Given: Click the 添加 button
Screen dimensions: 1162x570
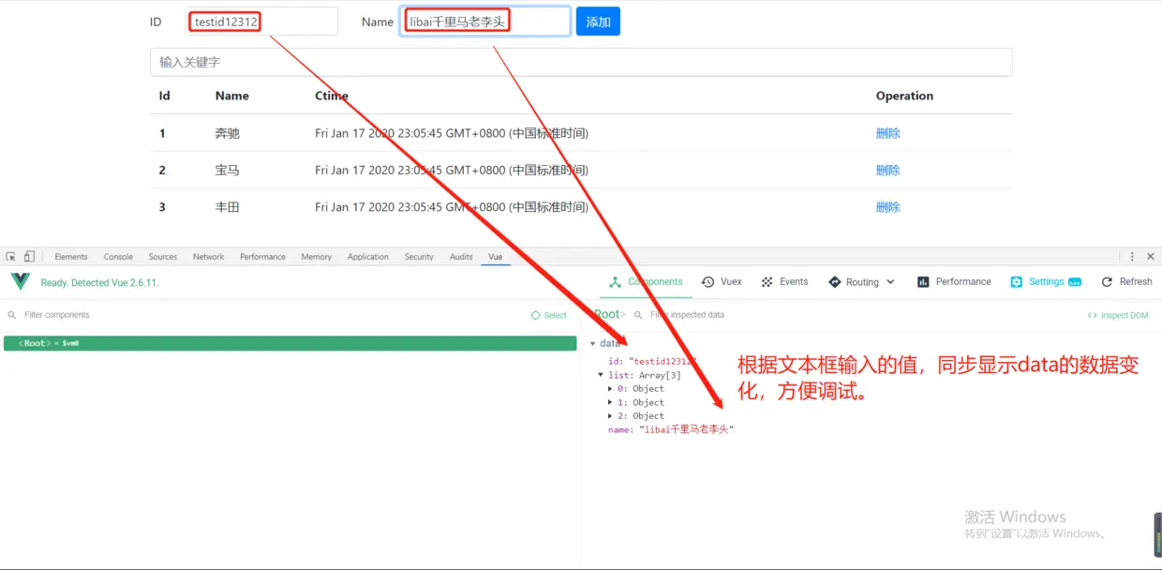Looking at the screenshot, I should 598,22.
